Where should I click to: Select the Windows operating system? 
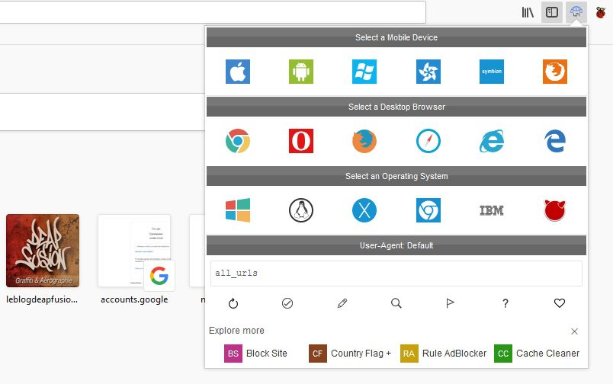(x=238, y=210)
